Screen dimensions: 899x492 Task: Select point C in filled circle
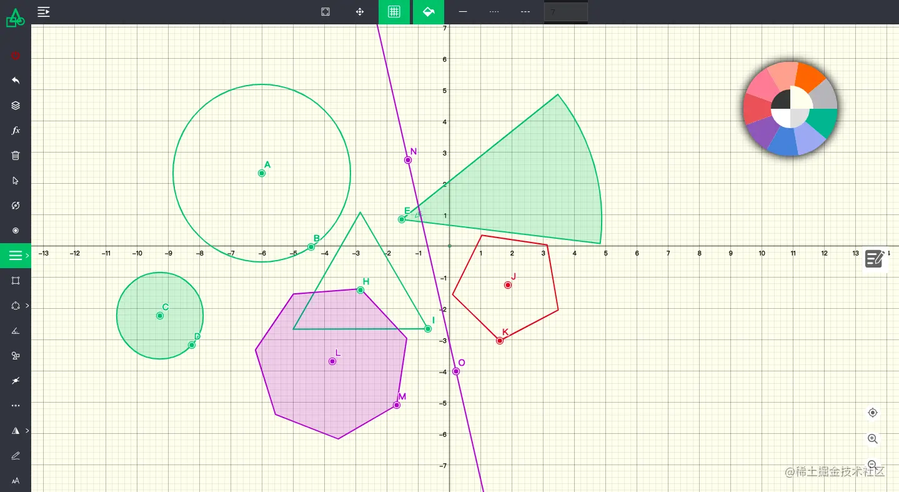160,316
